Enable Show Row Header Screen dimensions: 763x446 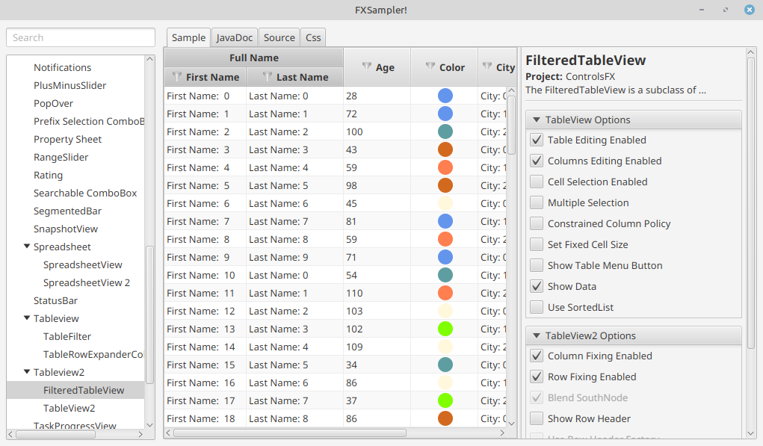coord(536,418)
